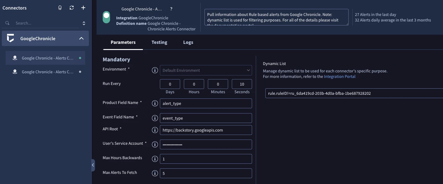Click the "27 Alerts in the last day" text

coord(375,14)
